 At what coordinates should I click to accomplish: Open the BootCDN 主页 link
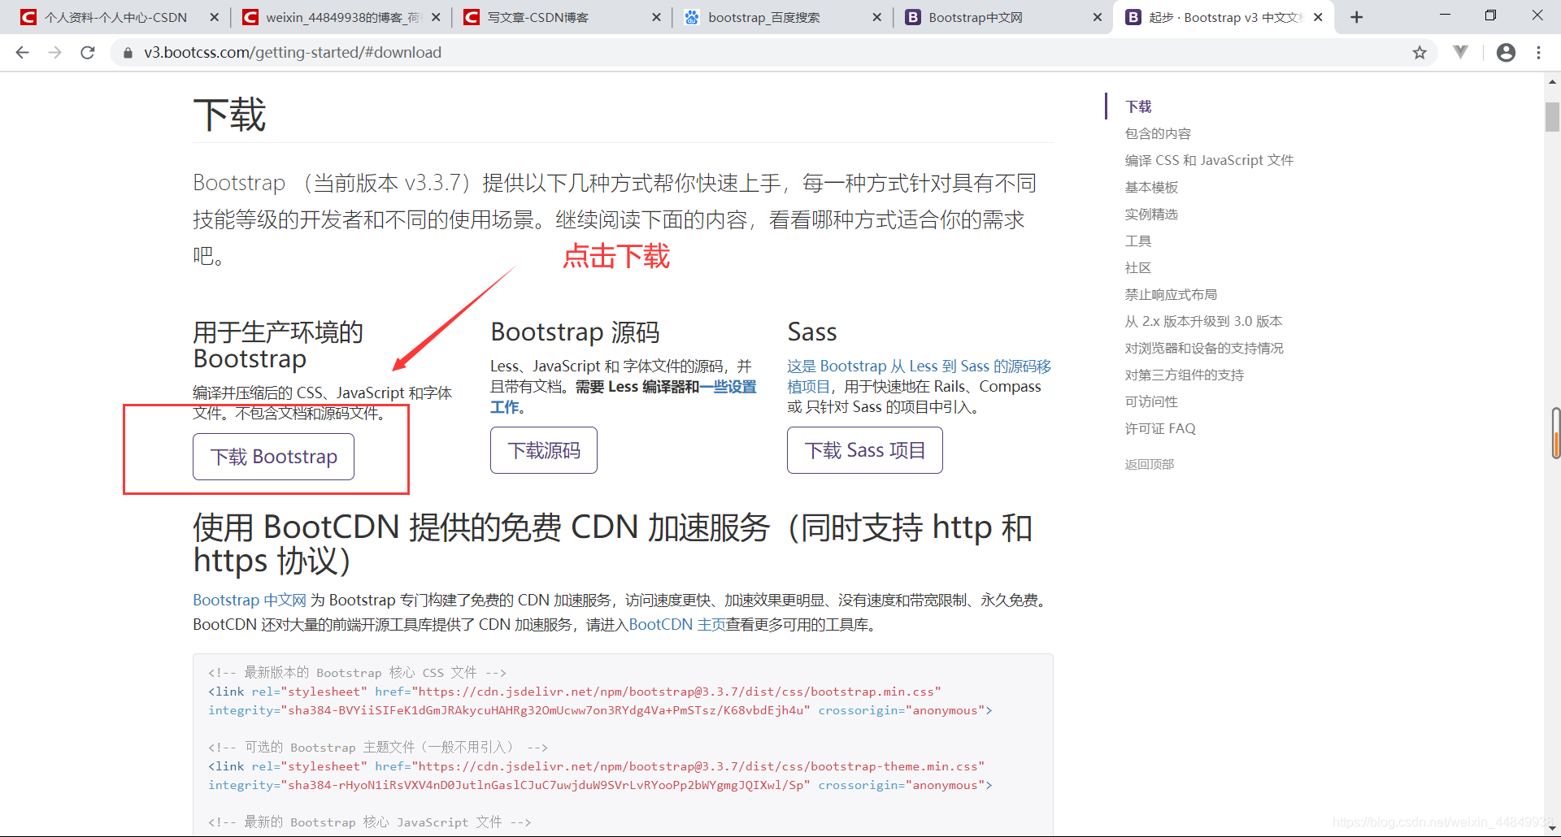point(677,624)
